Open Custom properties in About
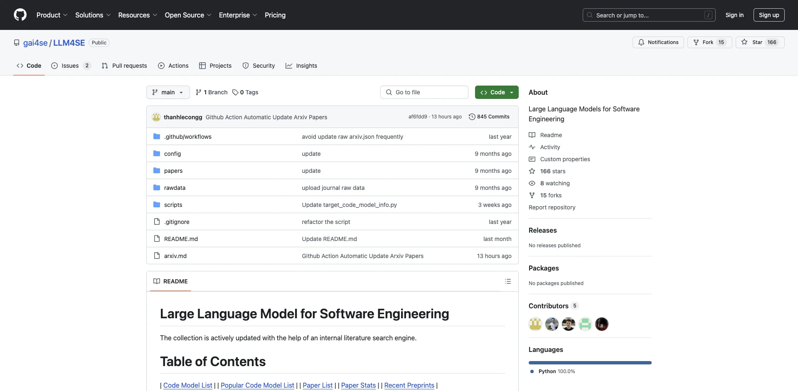The image size is (798, 391). (559, 159)
